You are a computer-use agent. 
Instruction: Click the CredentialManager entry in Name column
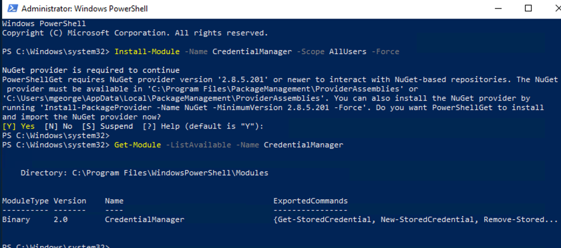click(144, 220)
